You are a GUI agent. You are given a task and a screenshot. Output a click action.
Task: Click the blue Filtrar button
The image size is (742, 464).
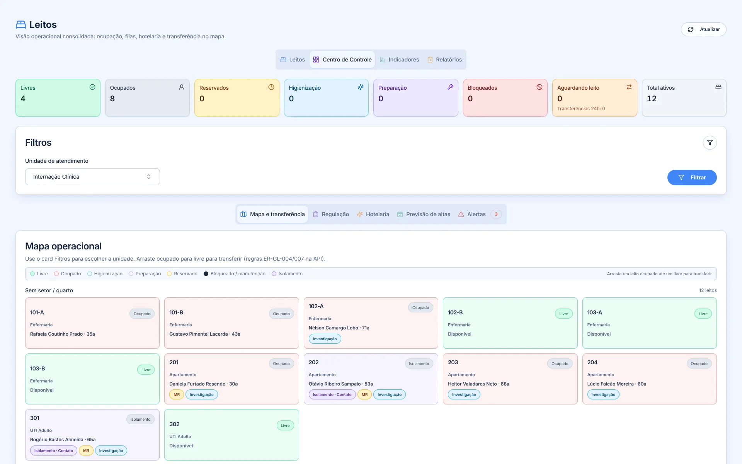[x=692, y=177]
